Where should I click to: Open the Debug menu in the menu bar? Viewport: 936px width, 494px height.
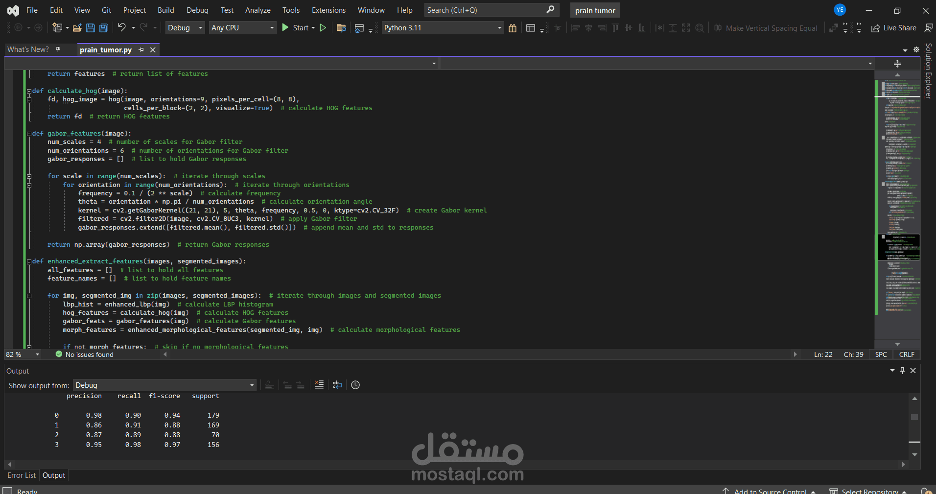tap(197, 10)
